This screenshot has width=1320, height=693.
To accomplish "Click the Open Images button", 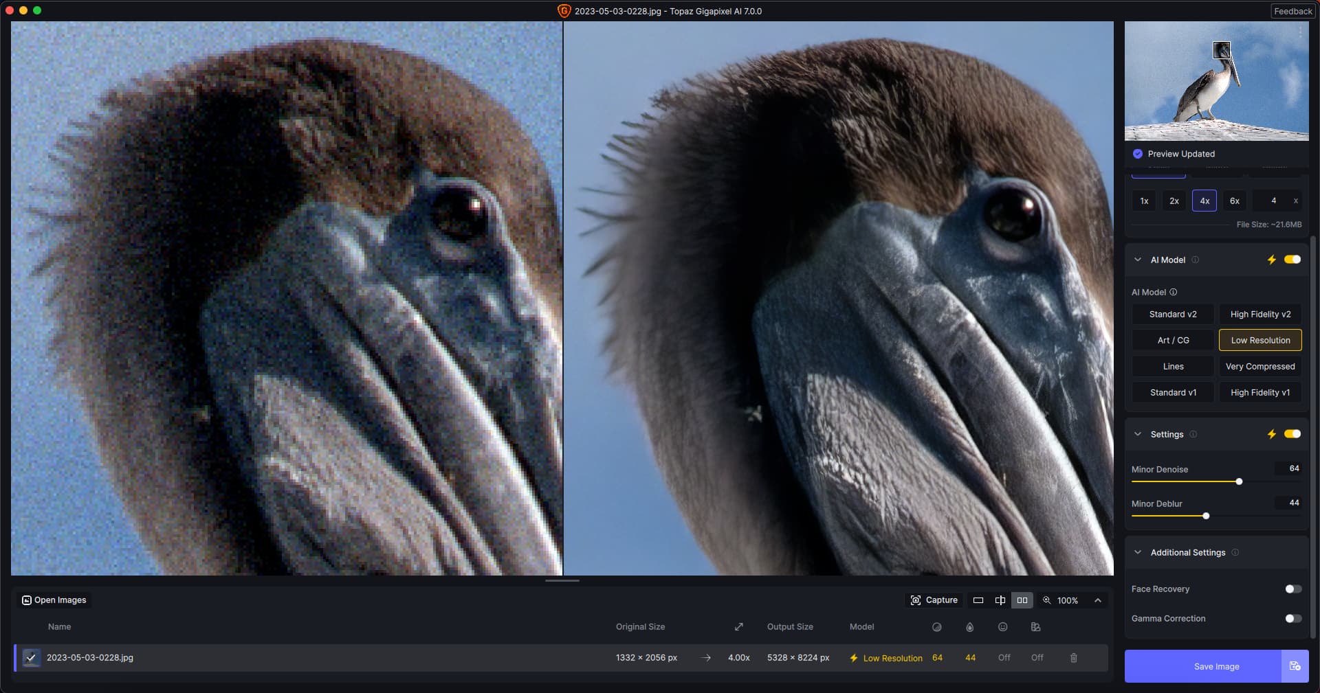I will (x=54, y=600).
